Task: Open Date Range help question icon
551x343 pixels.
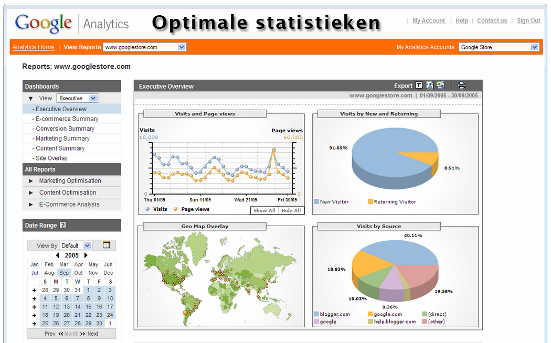Action: (63, 225)
